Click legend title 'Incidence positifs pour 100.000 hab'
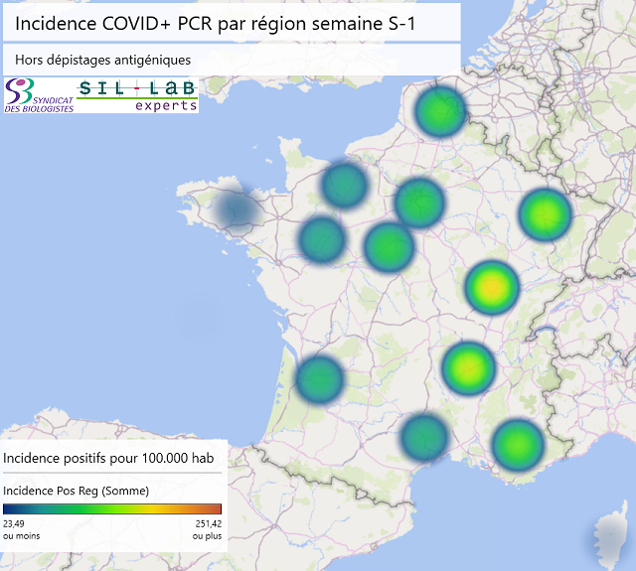636x571 pixels. click(108, 458)
